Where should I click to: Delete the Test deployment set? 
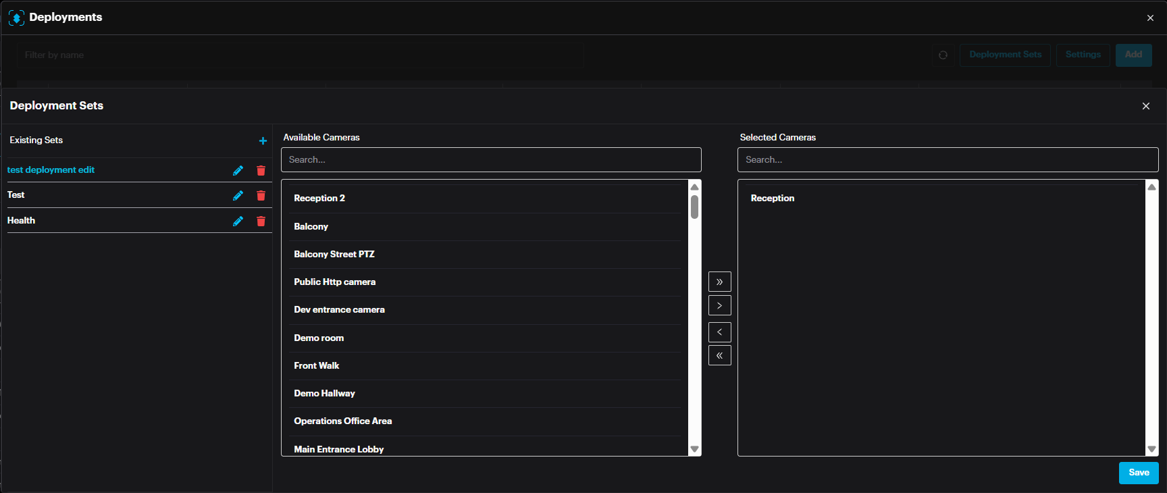[261, 195]
